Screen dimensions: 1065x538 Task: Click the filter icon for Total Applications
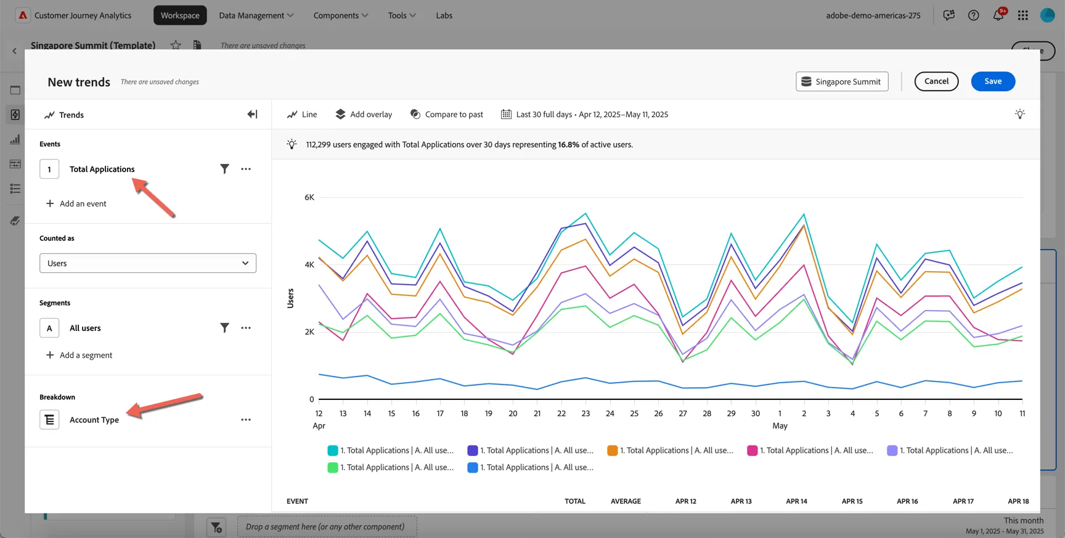pyautogui.click(x=225, y=169)
